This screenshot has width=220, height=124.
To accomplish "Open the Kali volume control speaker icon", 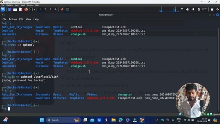I will [x=188, y=9].
